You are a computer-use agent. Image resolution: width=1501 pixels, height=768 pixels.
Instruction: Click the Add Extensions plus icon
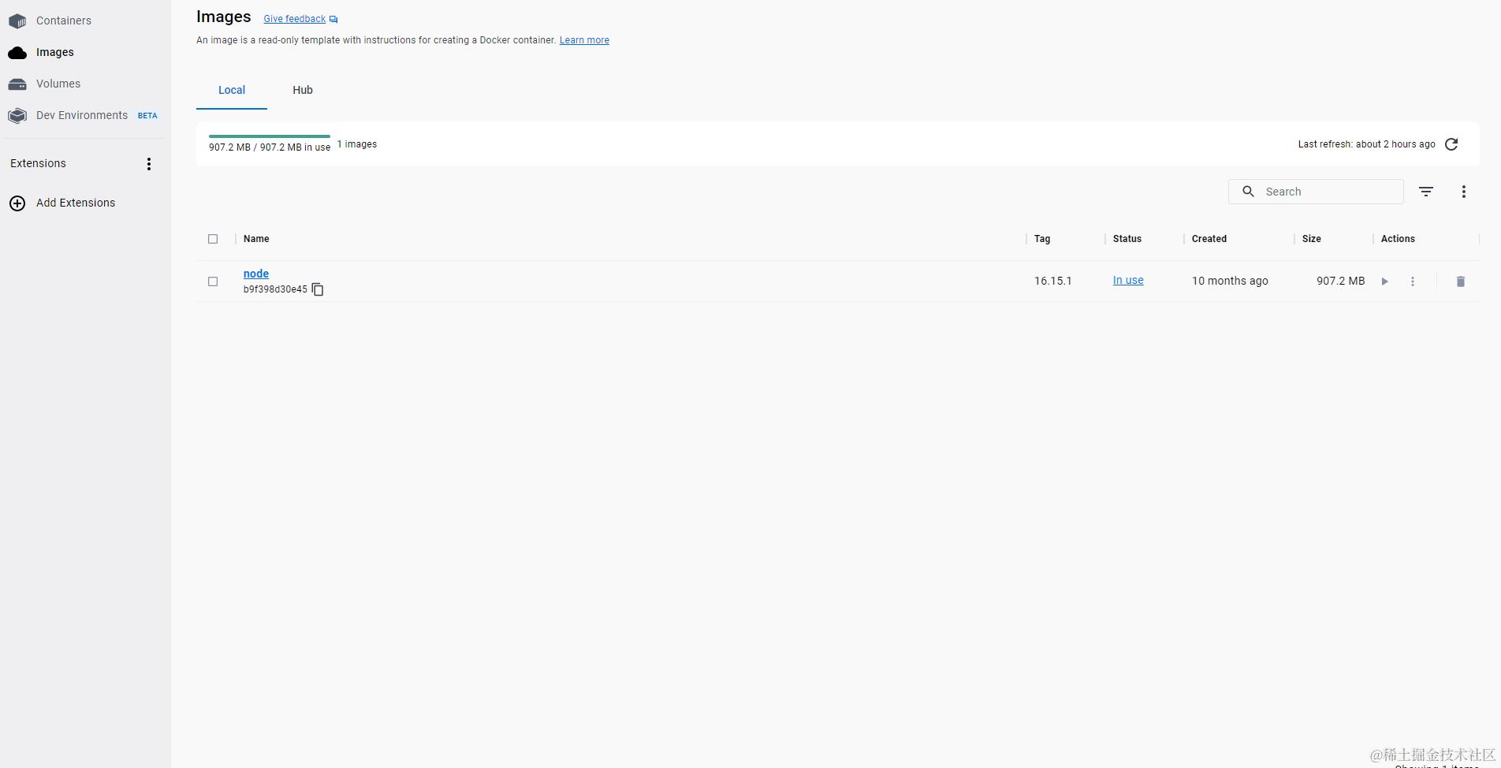[17, 203]
